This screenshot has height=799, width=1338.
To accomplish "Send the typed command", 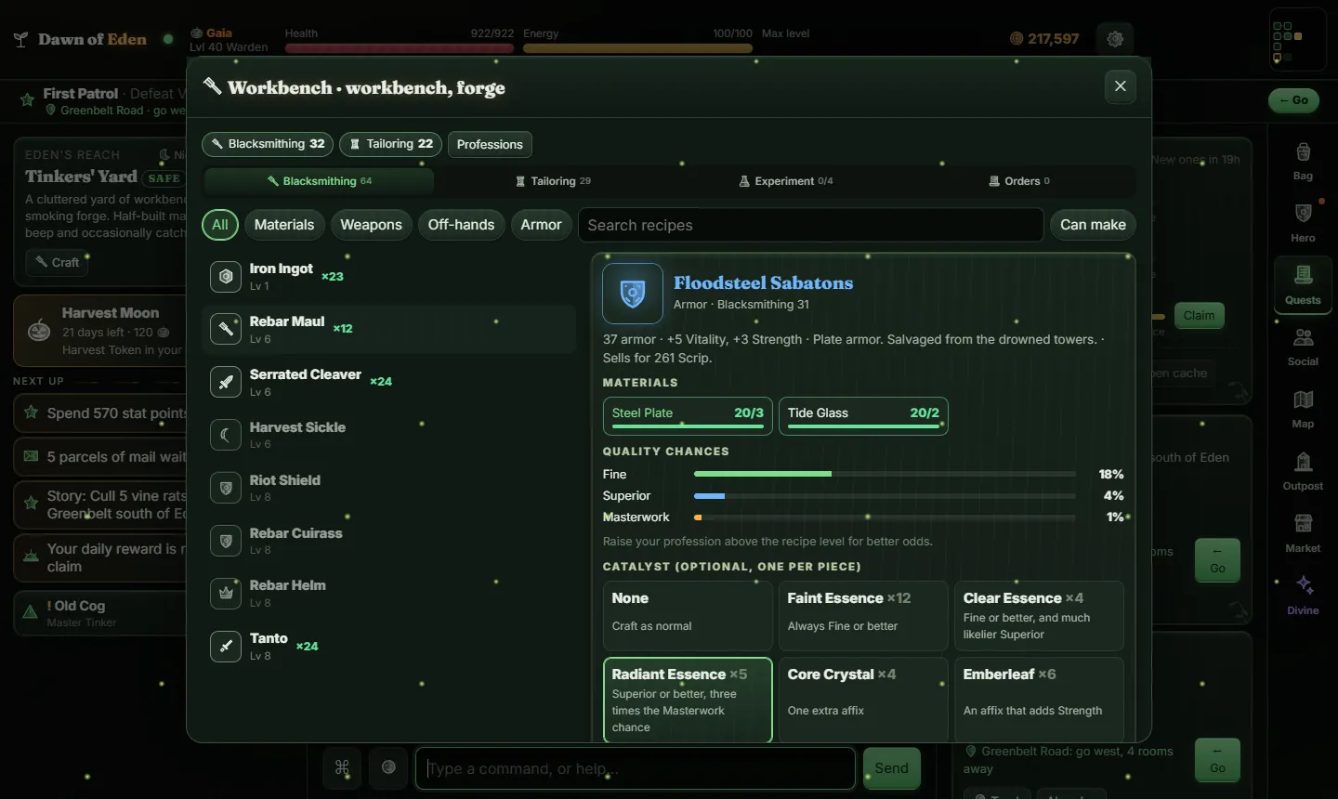I will point(892,768).
